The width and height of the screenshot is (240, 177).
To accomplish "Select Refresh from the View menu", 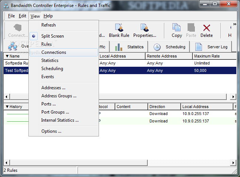I will pos(64,25).
